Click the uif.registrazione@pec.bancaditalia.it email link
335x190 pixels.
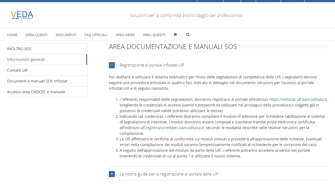[x=172, y=128]
